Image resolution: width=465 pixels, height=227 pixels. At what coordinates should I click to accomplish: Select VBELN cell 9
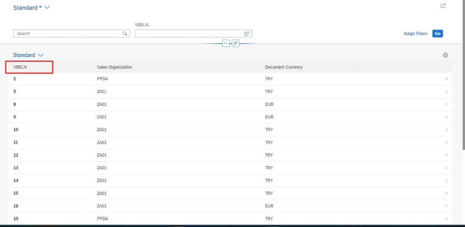(15, 117)
